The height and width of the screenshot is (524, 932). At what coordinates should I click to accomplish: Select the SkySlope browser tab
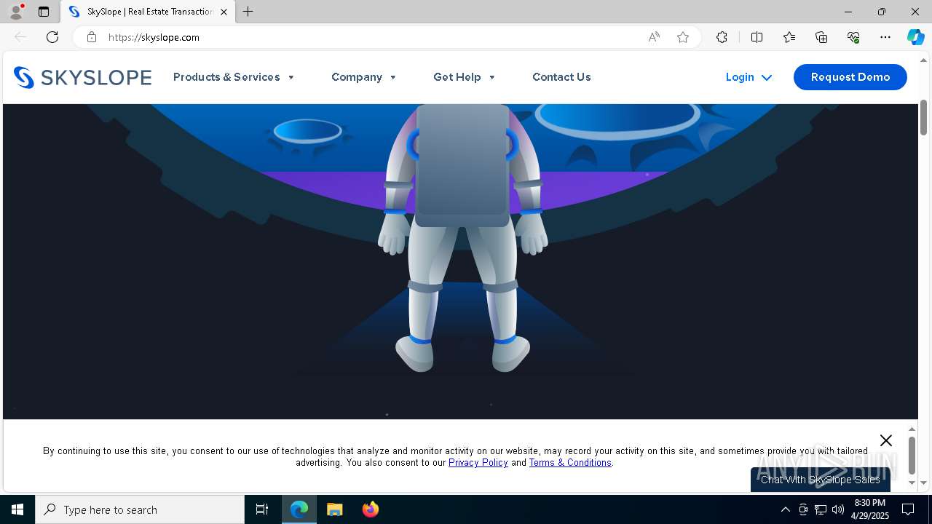point(148,12)
